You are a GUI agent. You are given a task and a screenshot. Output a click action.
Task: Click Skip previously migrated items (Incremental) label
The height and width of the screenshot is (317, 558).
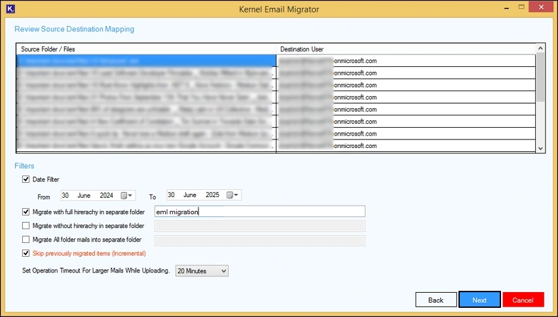tap(89, 253)
